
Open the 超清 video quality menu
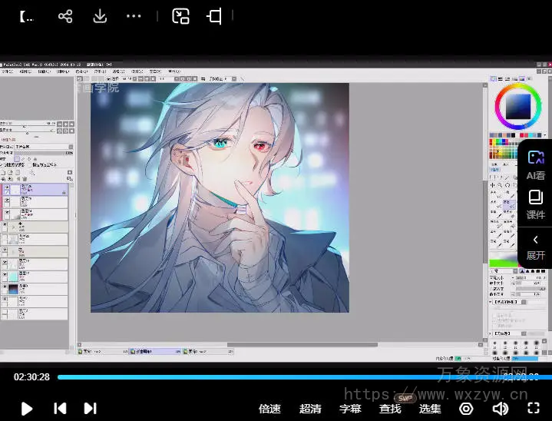pos(310,409)
